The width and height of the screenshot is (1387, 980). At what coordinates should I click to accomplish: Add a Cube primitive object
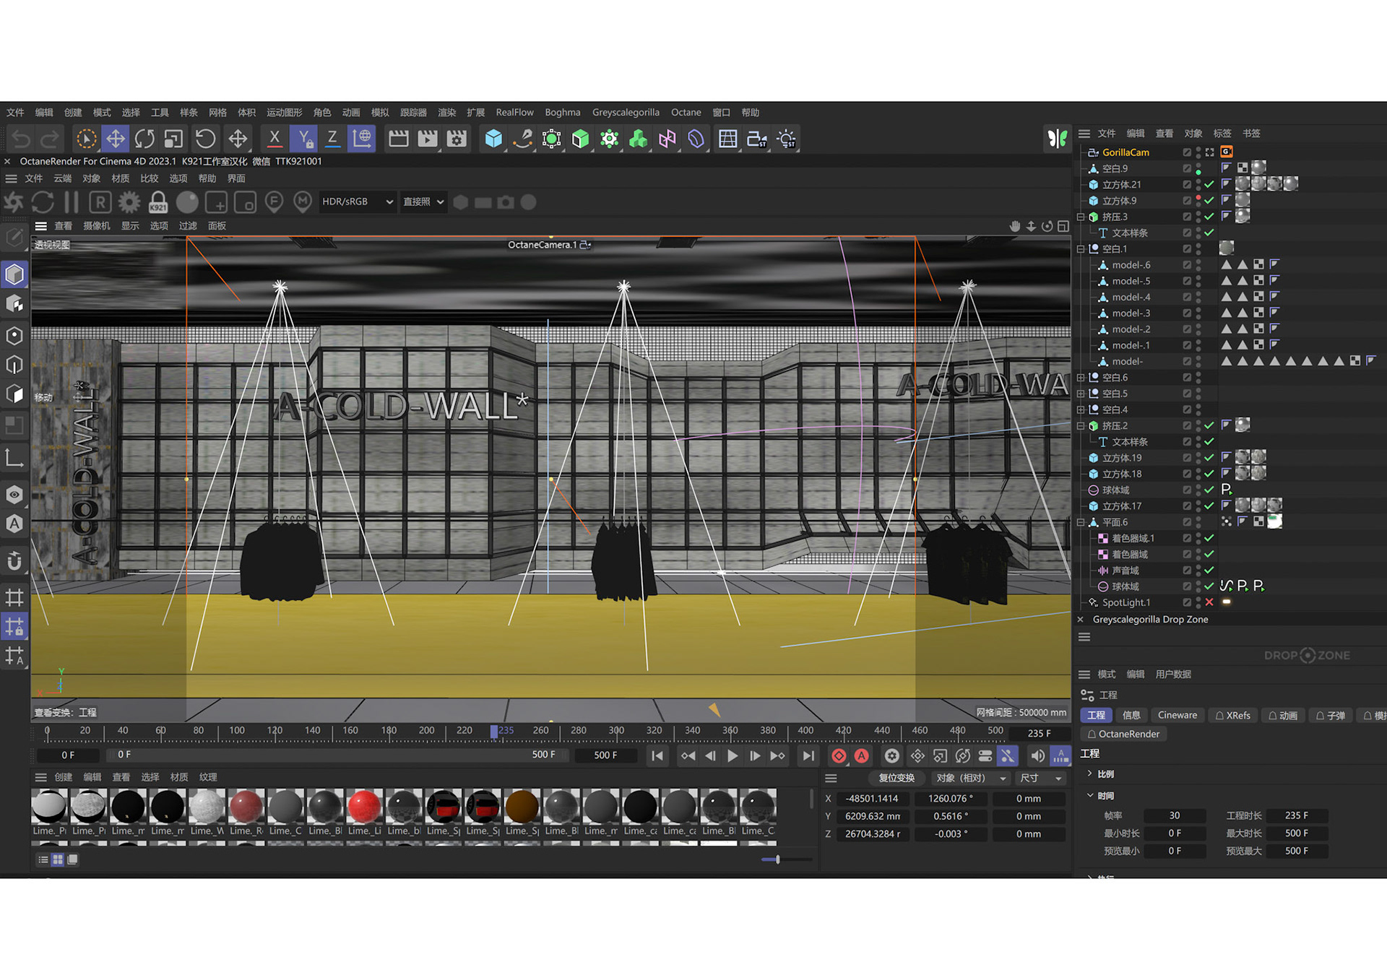(x=493, y=139)
